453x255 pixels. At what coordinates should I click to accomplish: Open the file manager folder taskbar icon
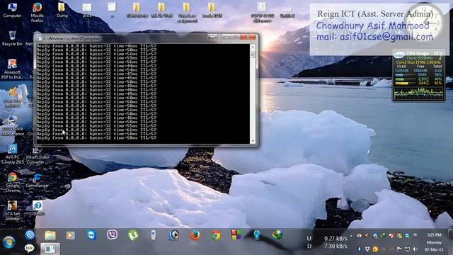tap(50, 235)
